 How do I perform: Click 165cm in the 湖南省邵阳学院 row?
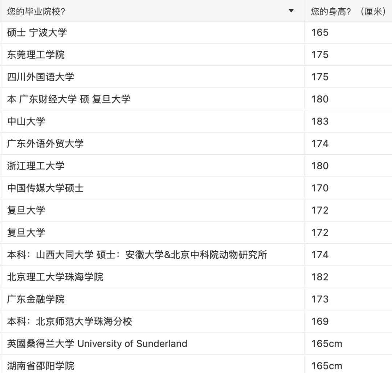pos(348,364)
